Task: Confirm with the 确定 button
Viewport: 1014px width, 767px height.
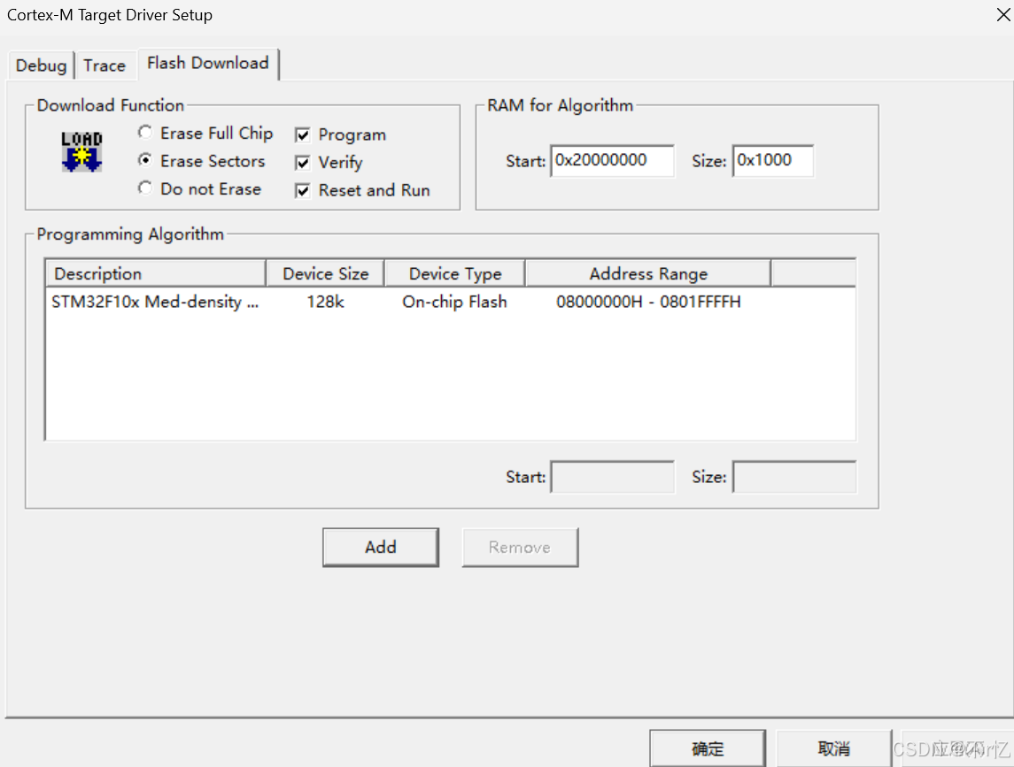Action: point(708,748)
